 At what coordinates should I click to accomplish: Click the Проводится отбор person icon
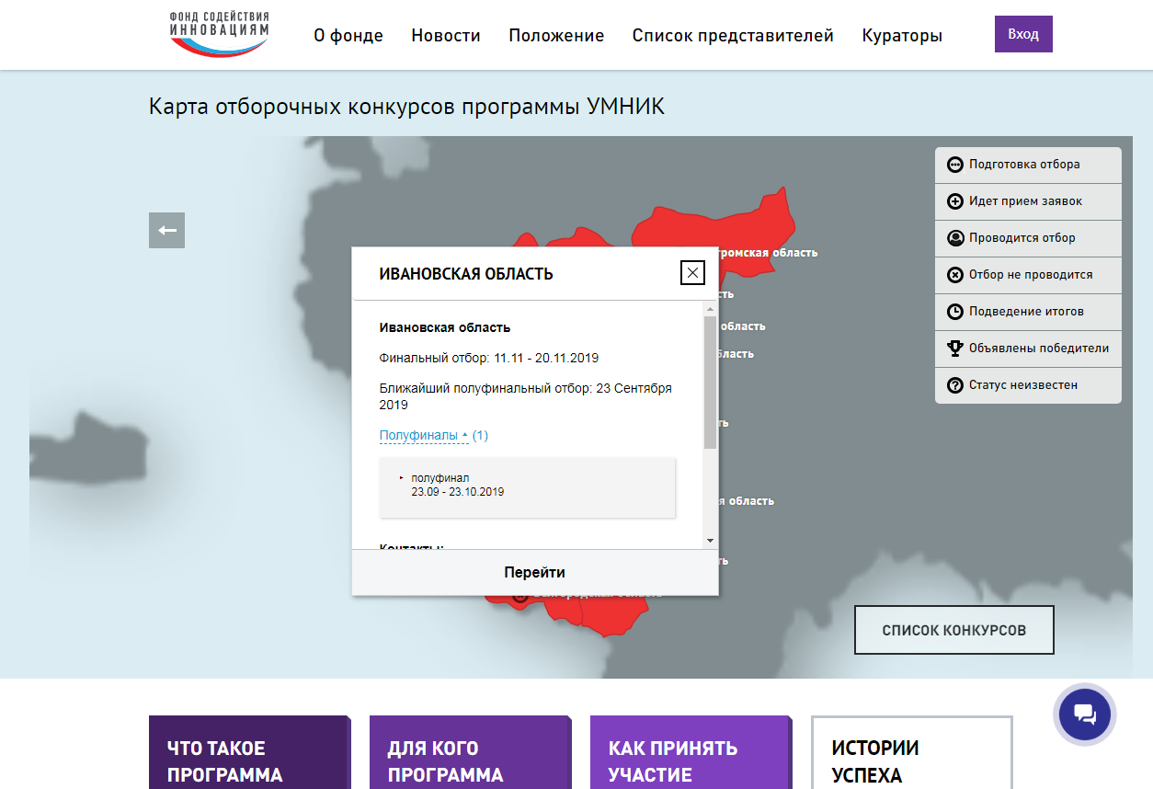click(955, 238)
